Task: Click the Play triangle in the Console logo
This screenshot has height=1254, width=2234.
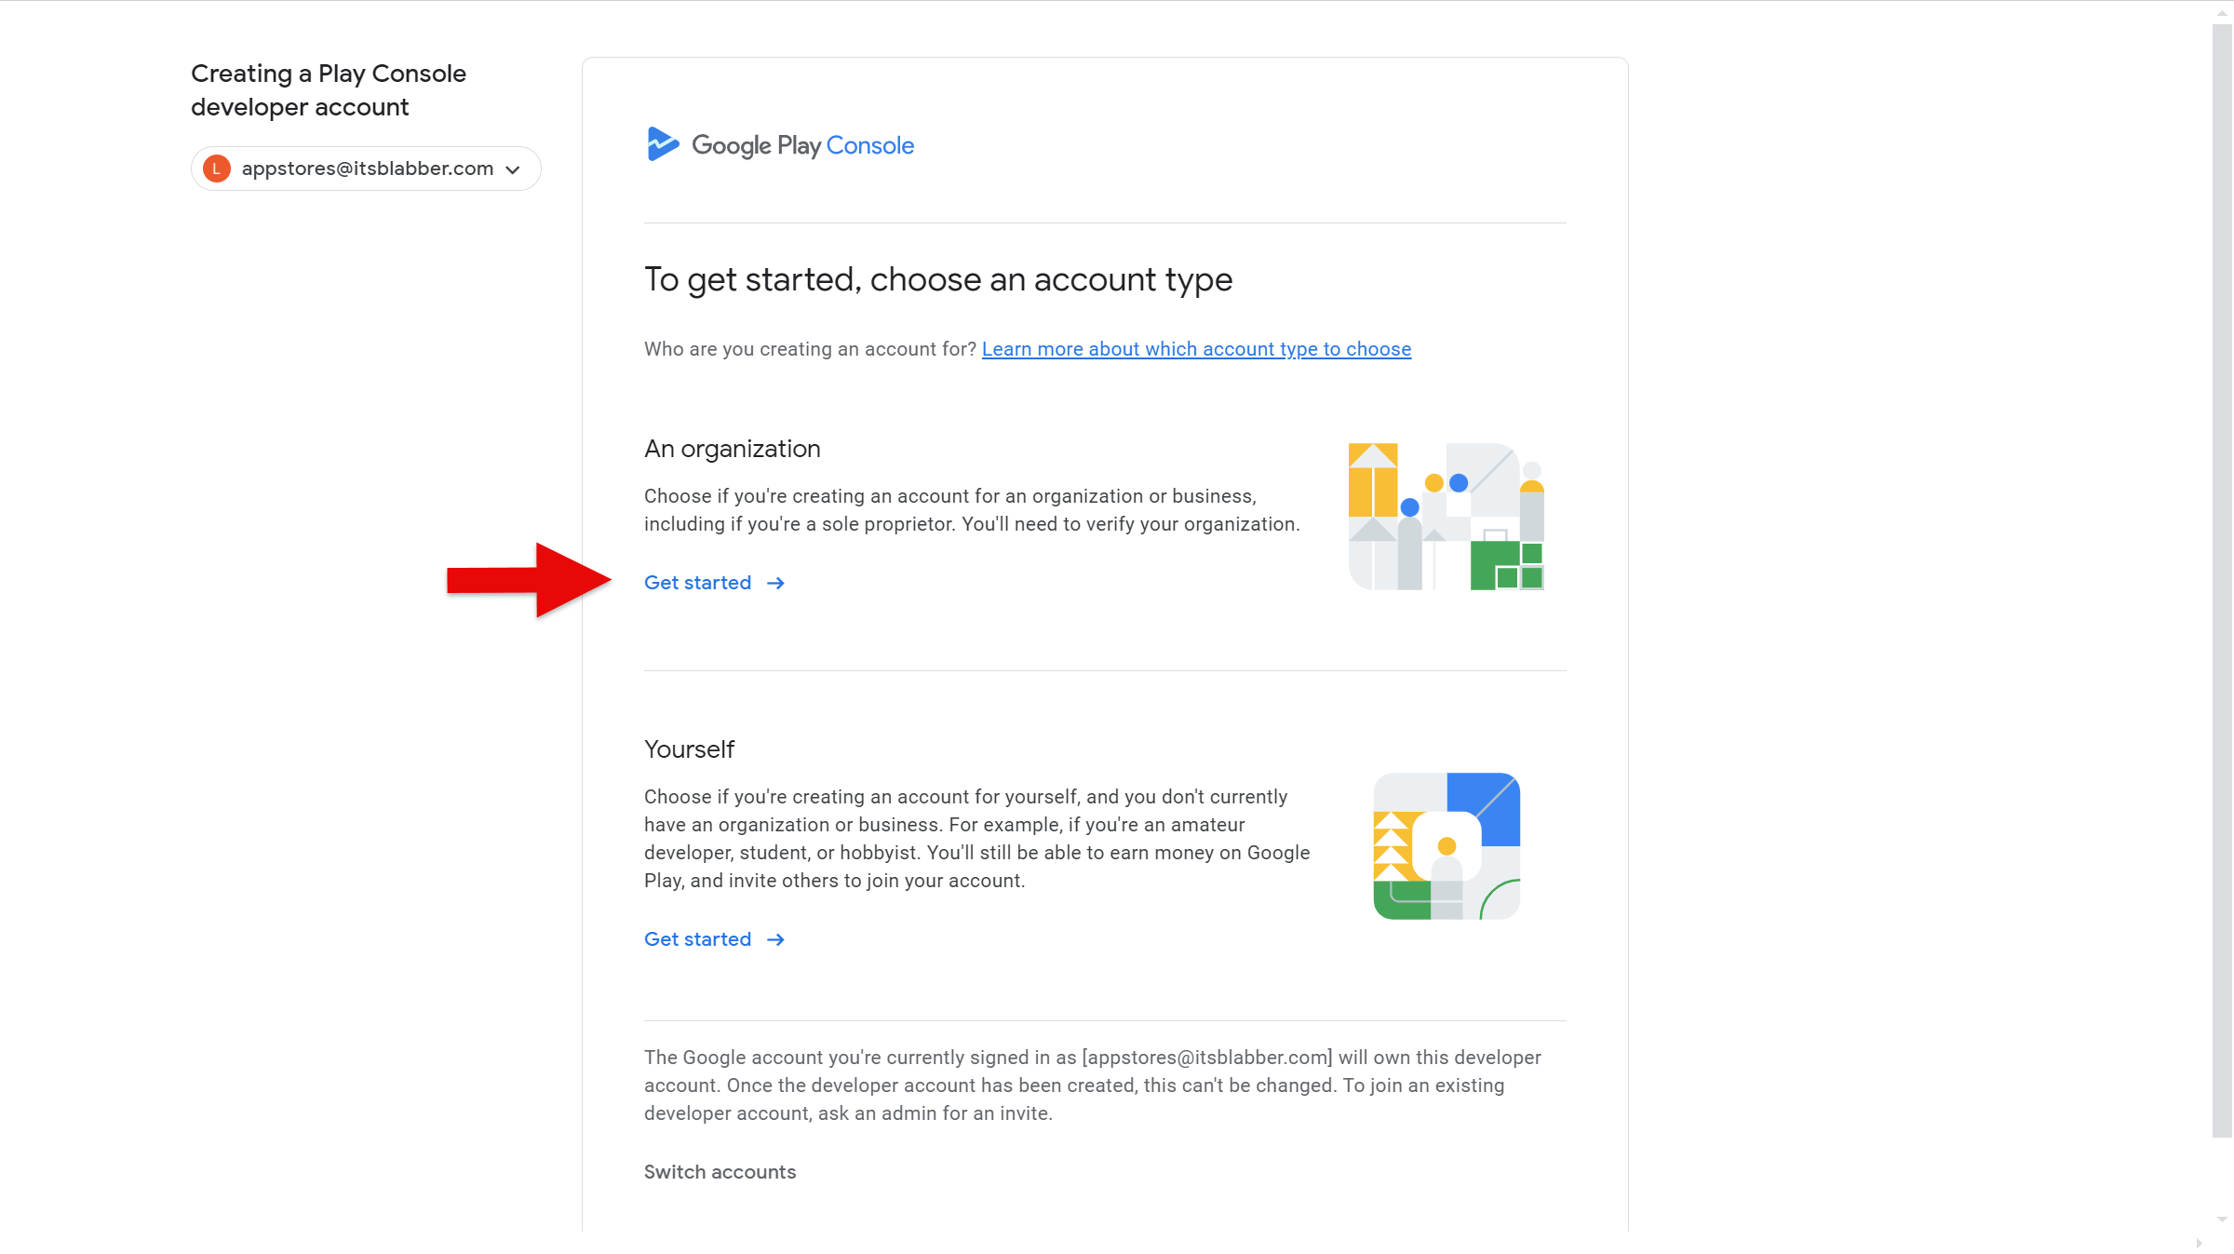Action: (663, 143)
